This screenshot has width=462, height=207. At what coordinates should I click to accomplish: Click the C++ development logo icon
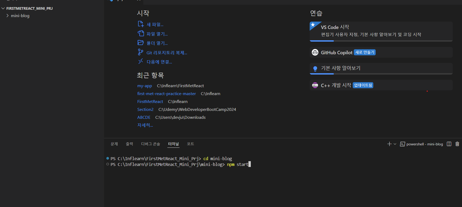(315, 85)
